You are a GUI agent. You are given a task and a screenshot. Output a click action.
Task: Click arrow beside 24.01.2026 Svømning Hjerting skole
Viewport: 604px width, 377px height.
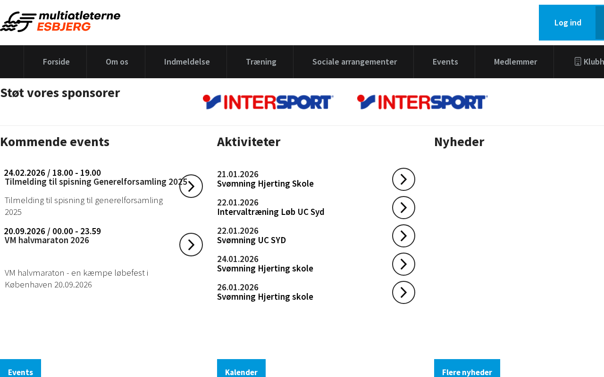pos(403,264)
